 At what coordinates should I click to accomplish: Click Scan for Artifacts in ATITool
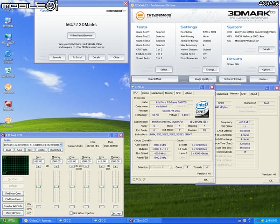pyautogui.click(x=13, y=206)
